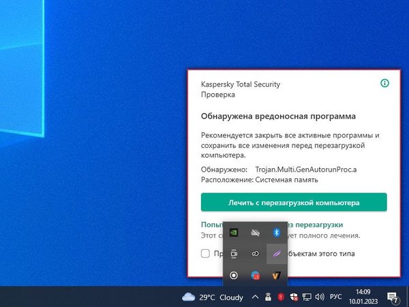
Task: Open the volume speaker tray icon
Action: click(x=320, y=297)
